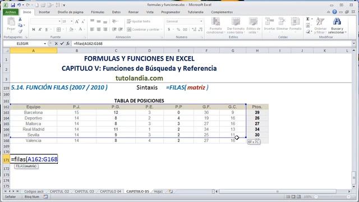Screen dimensions: 359x202
Task: Click the Buscar y seleccionar binoculars
Action: point(337,22)
